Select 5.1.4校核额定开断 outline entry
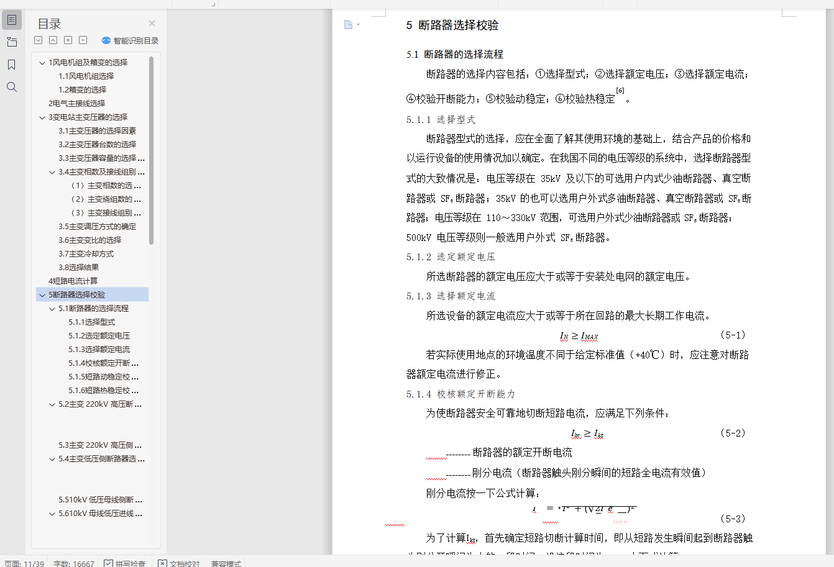 104,363
